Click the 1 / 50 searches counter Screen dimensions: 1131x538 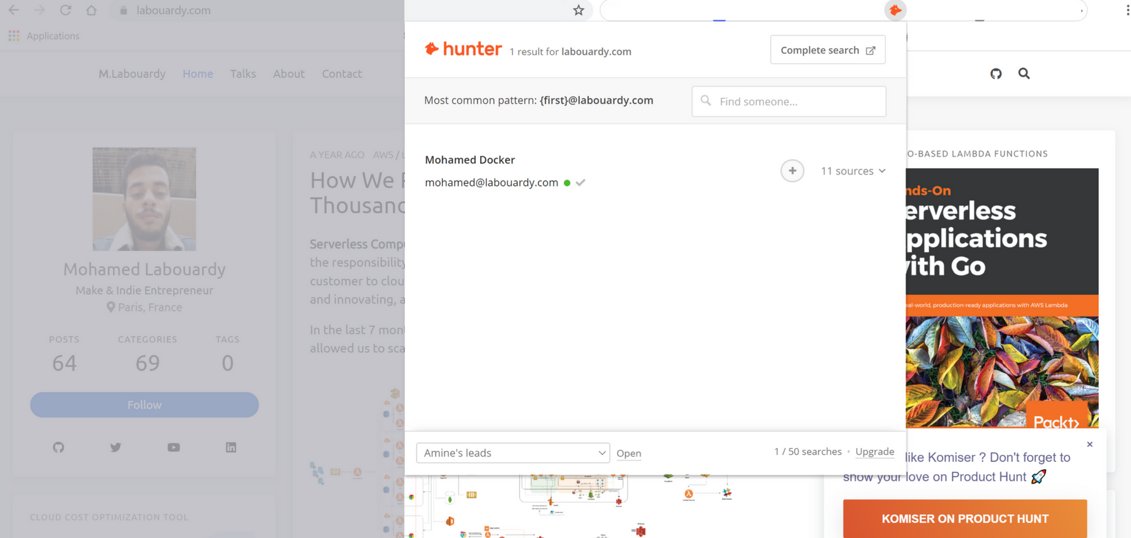click(x=808, y=451)
